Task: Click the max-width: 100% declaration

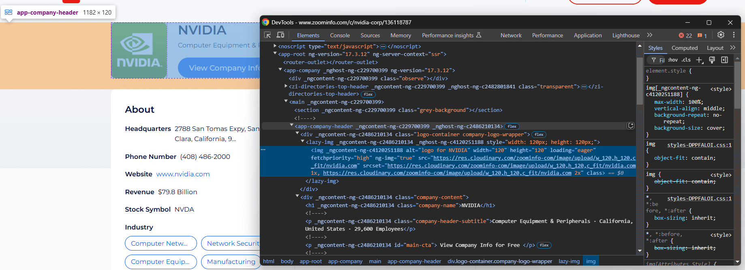Action: (679, 102)
